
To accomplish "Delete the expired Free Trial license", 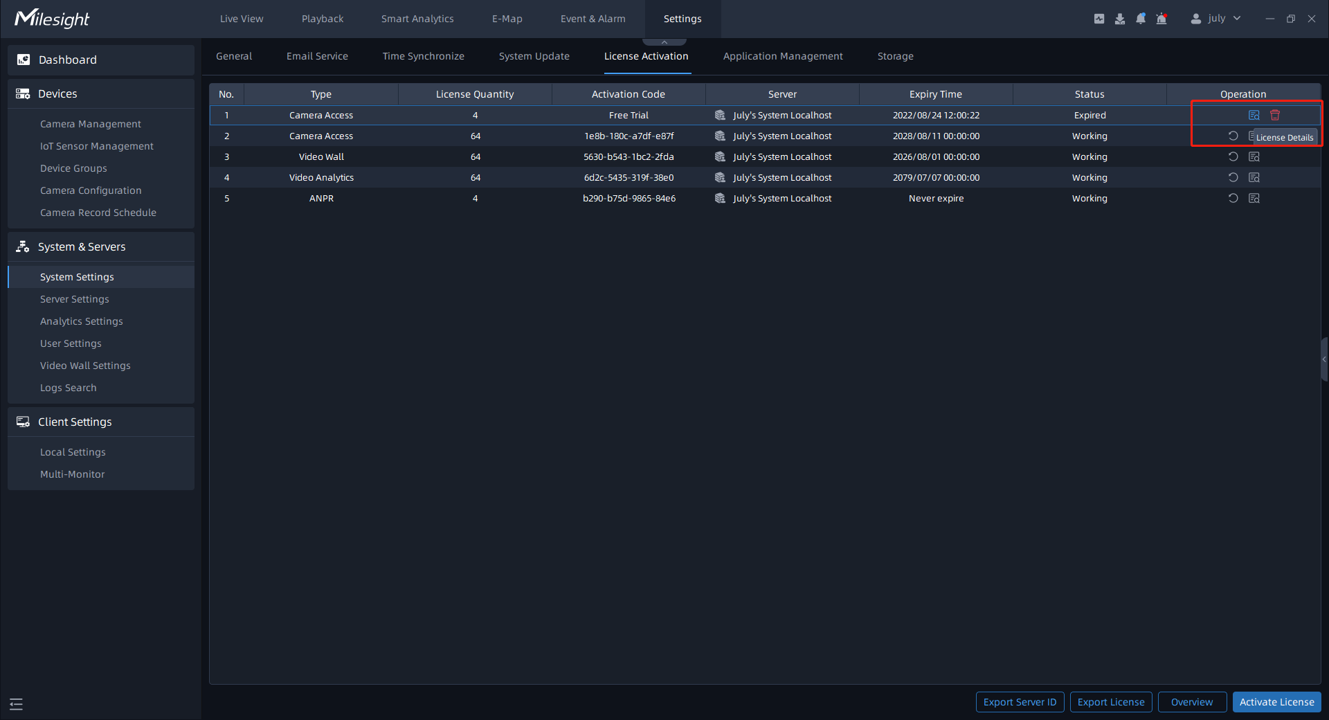I will coord(1275,116).
